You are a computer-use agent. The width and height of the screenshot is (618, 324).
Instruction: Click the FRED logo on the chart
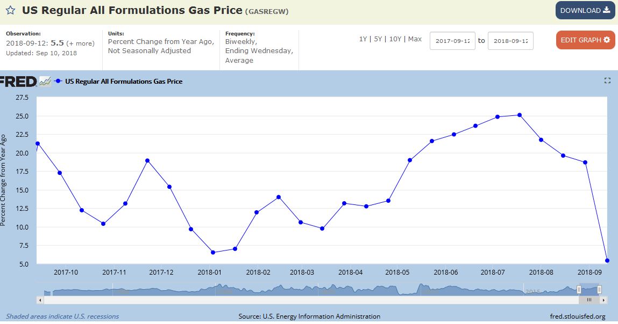[x=18, y=82]
